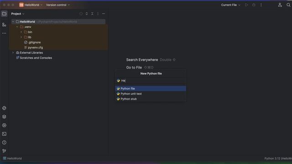Expand the bin folder
The width and height of the screenshot is (292, 164).
[x=21, y=32]
